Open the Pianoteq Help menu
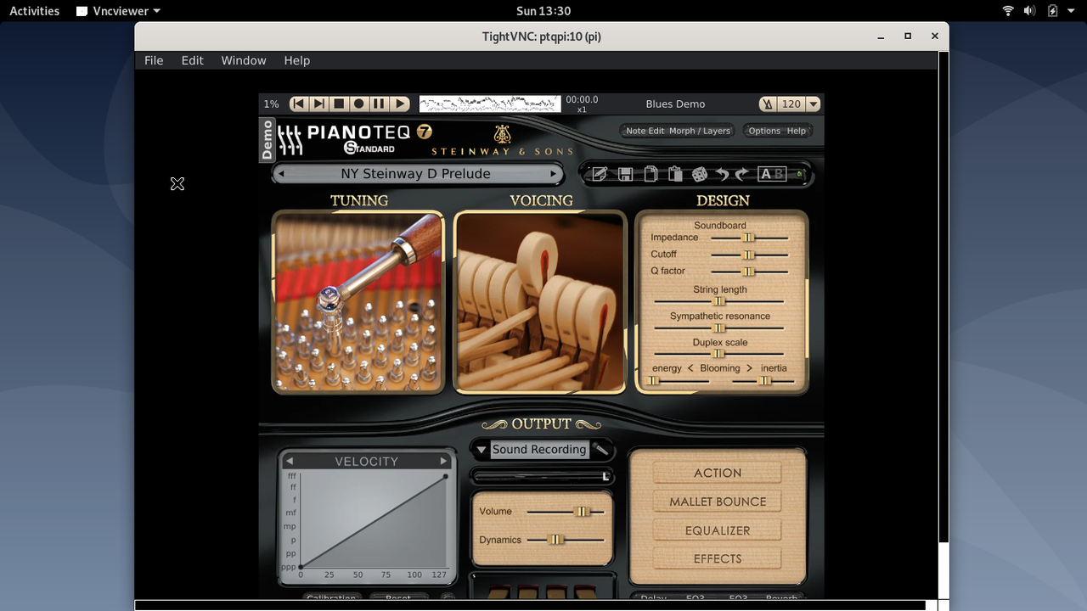Screen dimensions: 1087x611 (x=797, y=131)
